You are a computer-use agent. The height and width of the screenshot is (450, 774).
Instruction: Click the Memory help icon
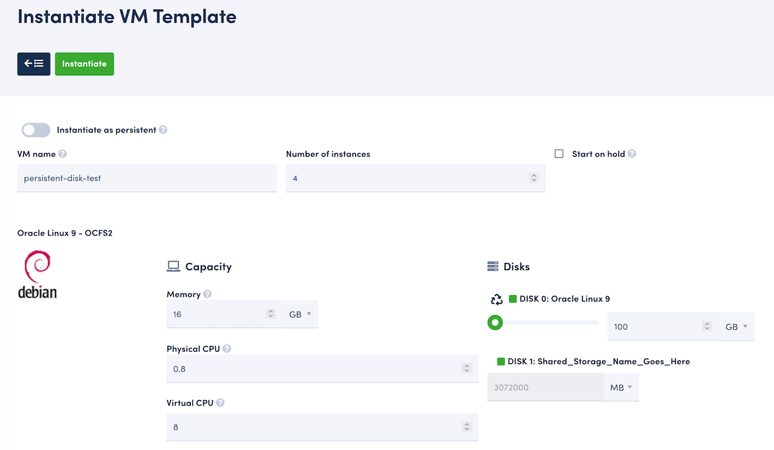tap(207, 294)
